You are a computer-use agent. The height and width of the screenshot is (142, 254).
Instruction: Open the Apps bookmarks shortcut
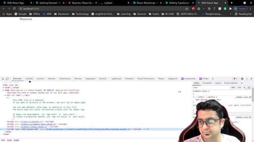7,14
